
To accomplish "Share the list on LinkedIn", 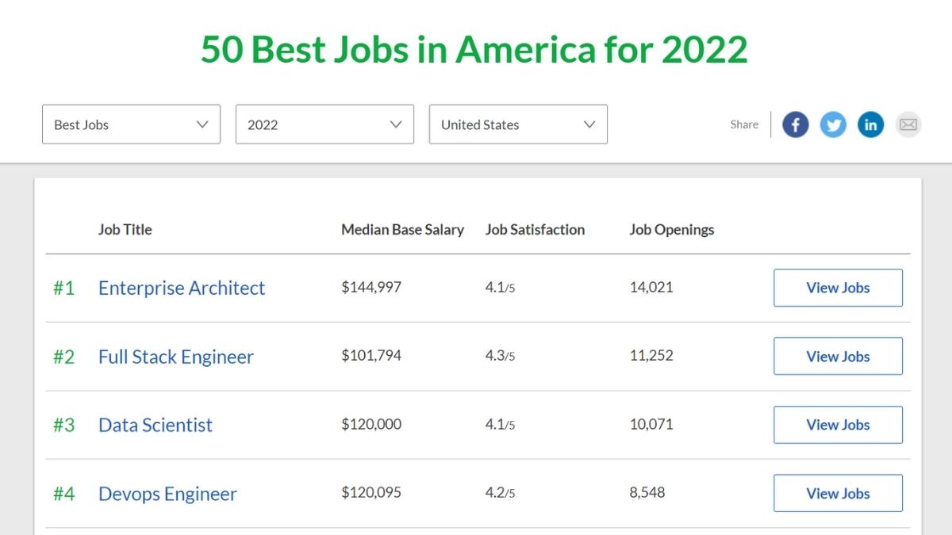I will (870, 124).
